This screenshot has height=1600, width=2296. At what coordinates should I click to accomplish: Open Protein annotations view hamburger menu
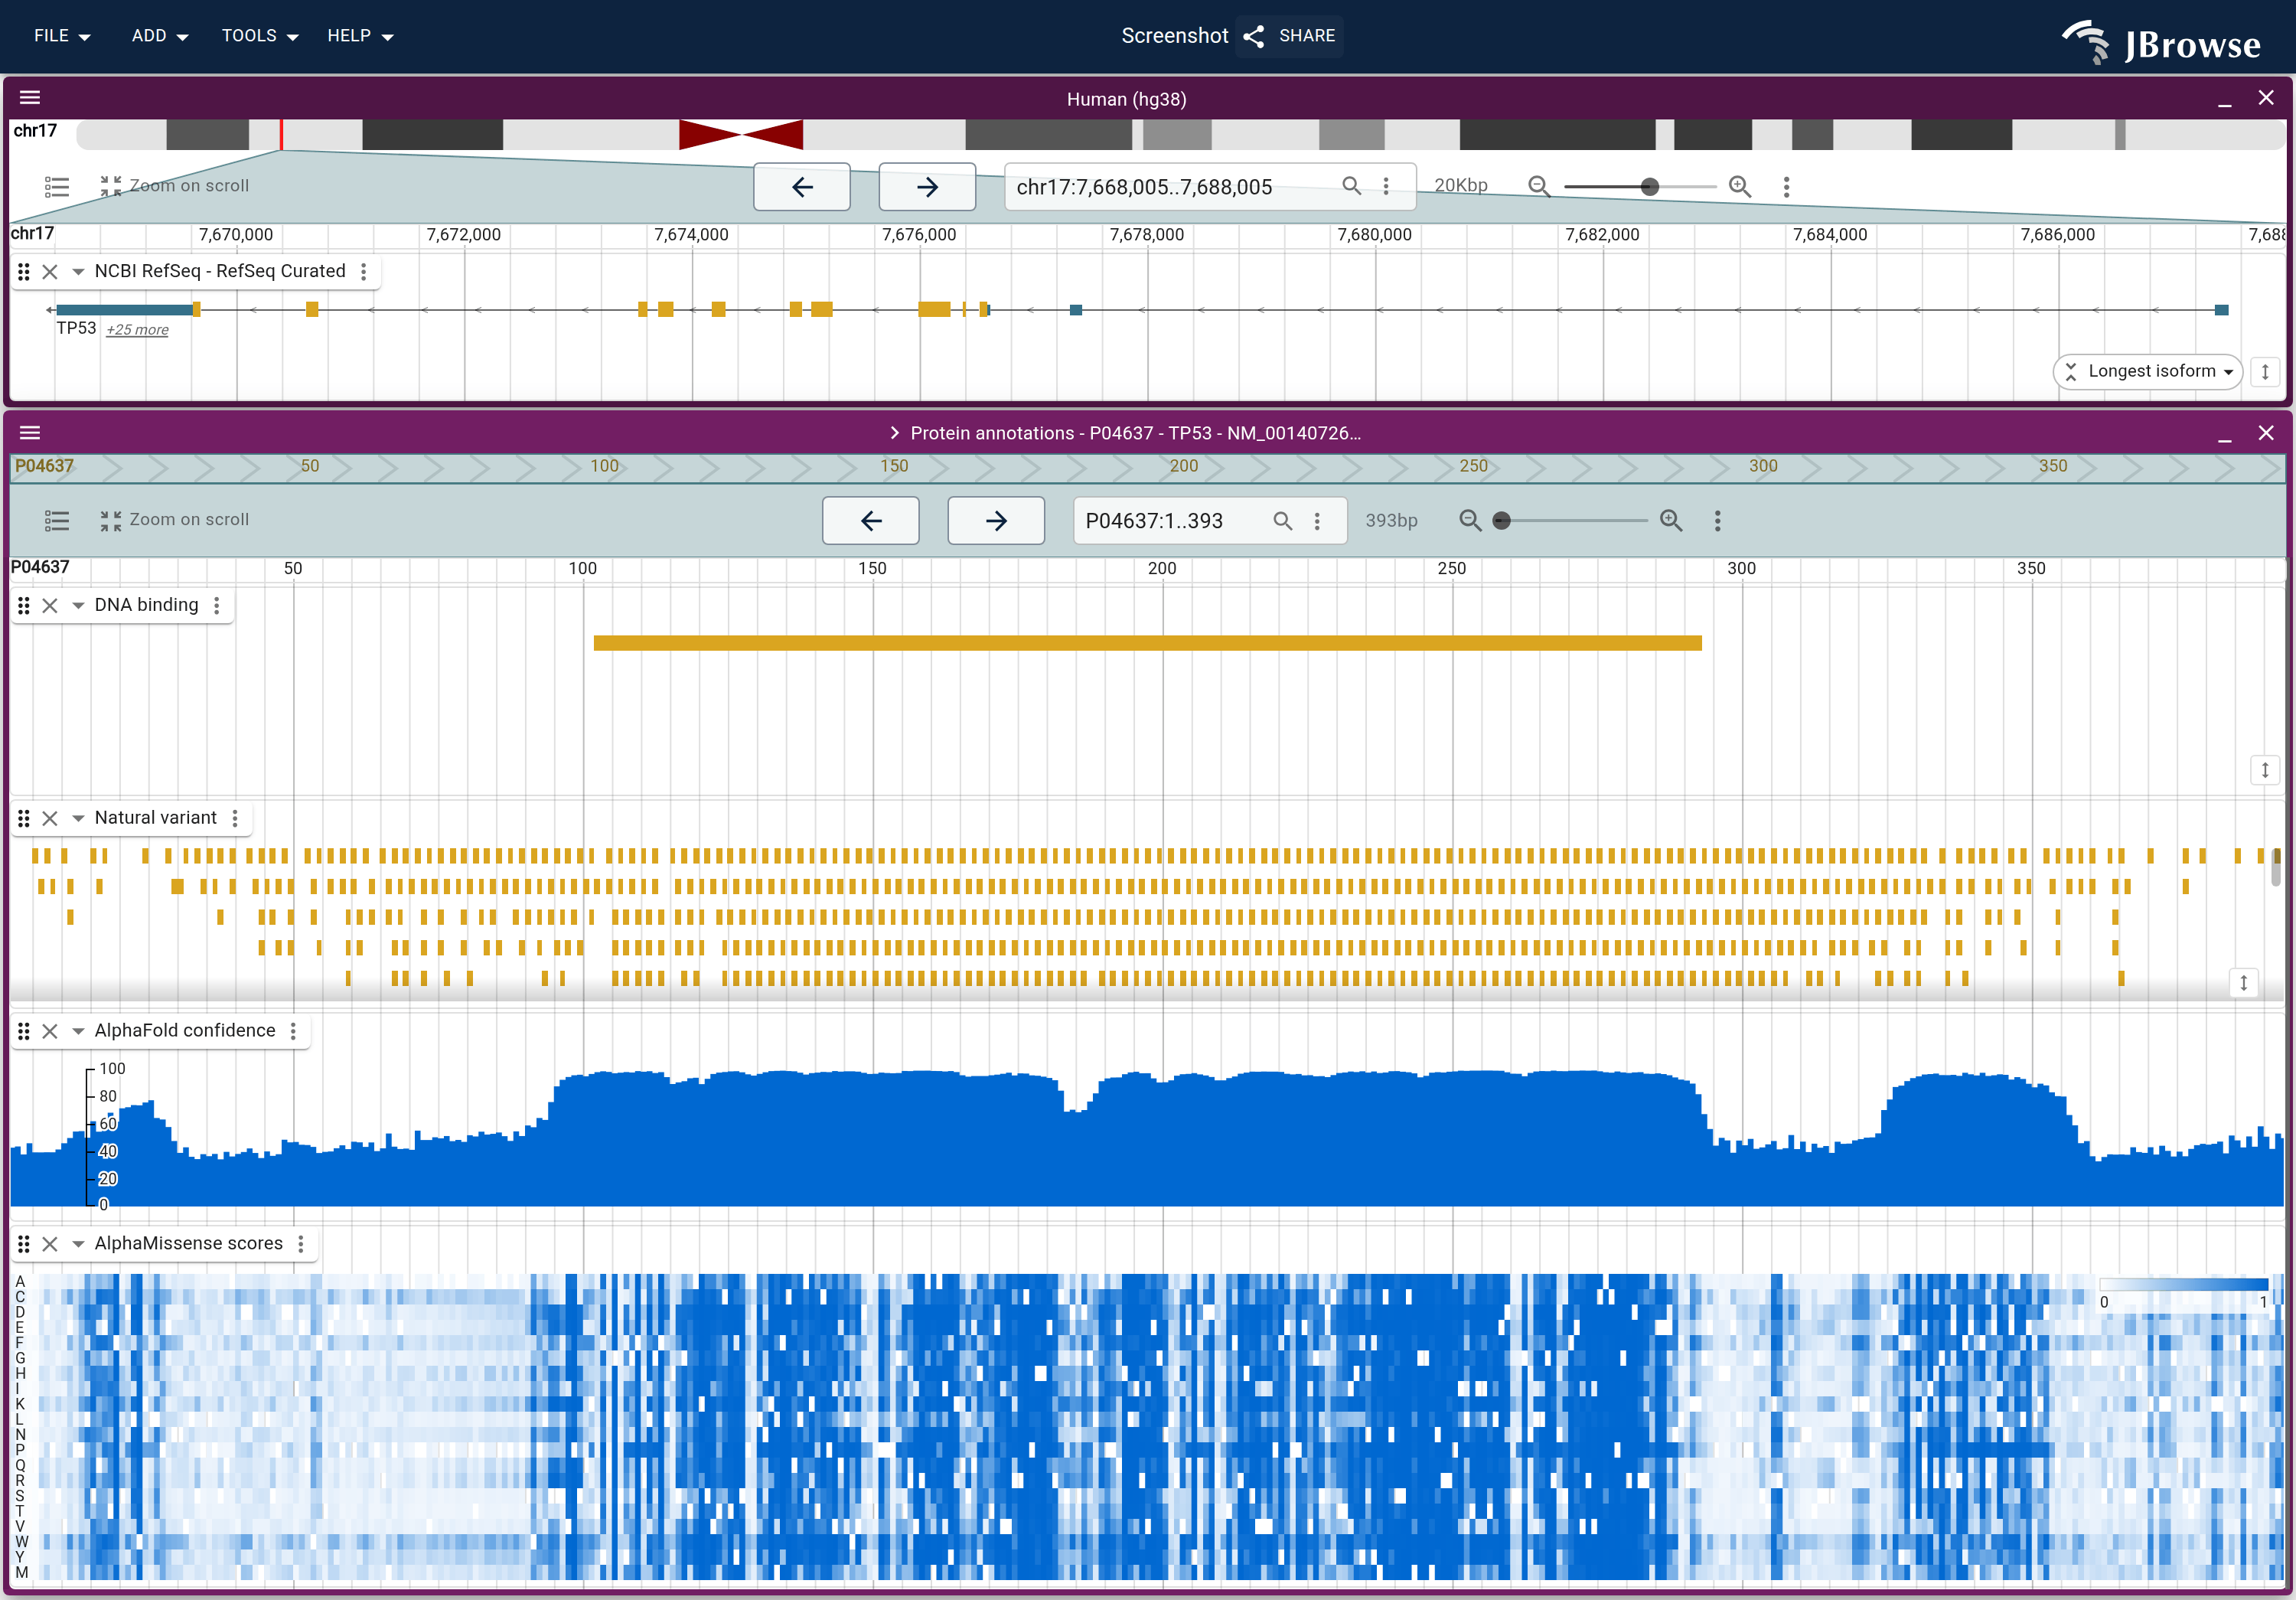(30, 433)
